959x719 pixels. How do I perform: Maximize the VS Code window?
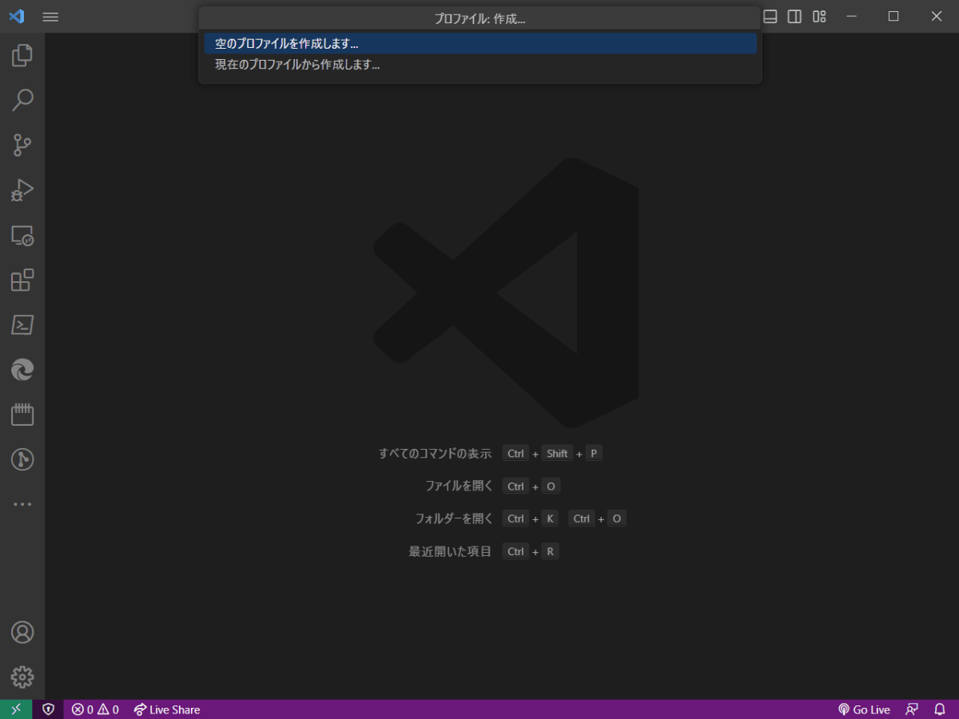click(893, 16)
